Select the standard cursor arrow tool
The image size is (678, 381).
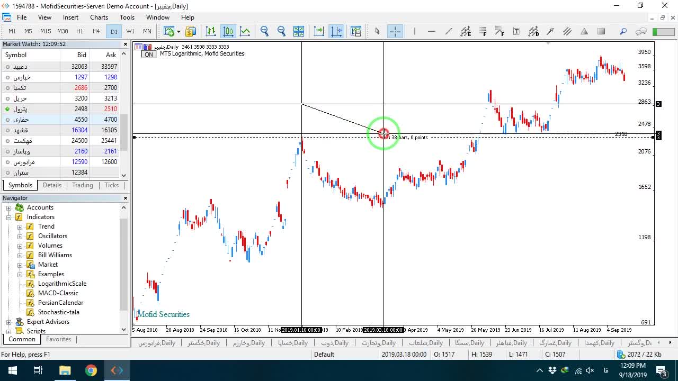pos(377,31)
